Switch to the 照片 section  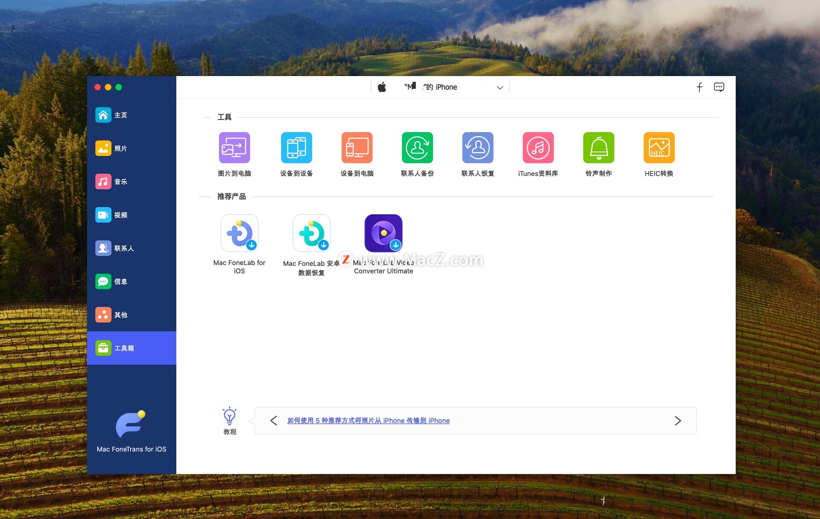point(132,148)
